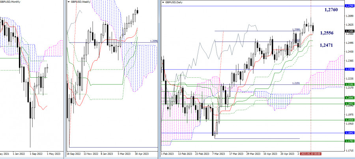This screenshot has width=355, height=159.
Task: Click the 1.2580 line label on Daily chart
Action: [296, 30]
